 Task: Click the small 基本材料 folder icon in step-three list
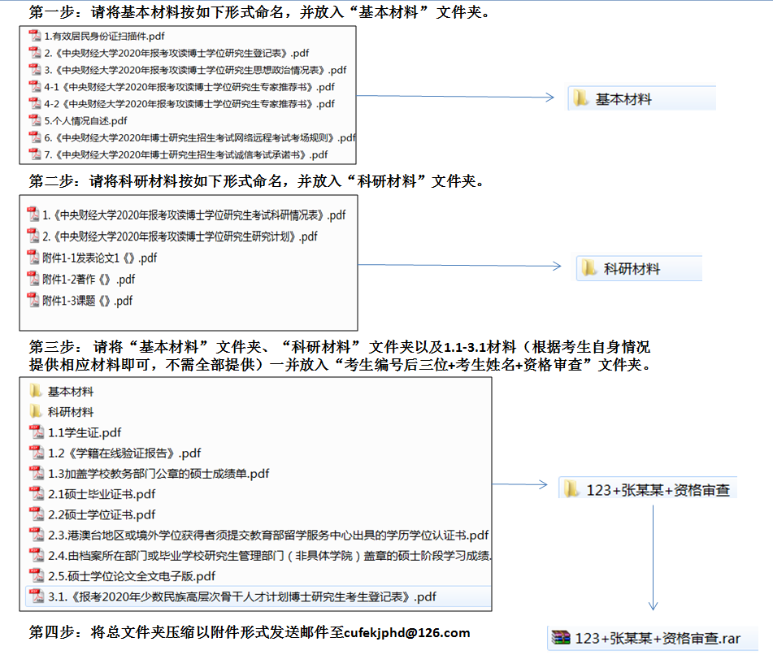36,391
